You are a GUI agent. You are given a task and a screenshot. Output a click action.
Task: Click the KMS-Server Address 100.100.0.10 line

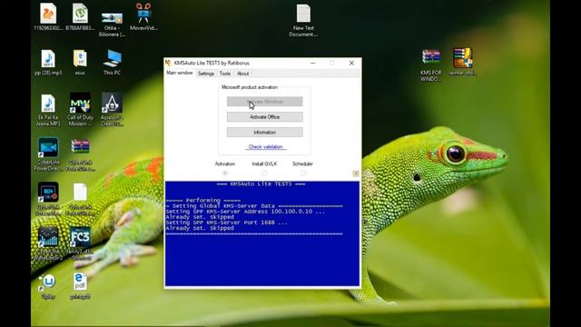tap(245, 212)
